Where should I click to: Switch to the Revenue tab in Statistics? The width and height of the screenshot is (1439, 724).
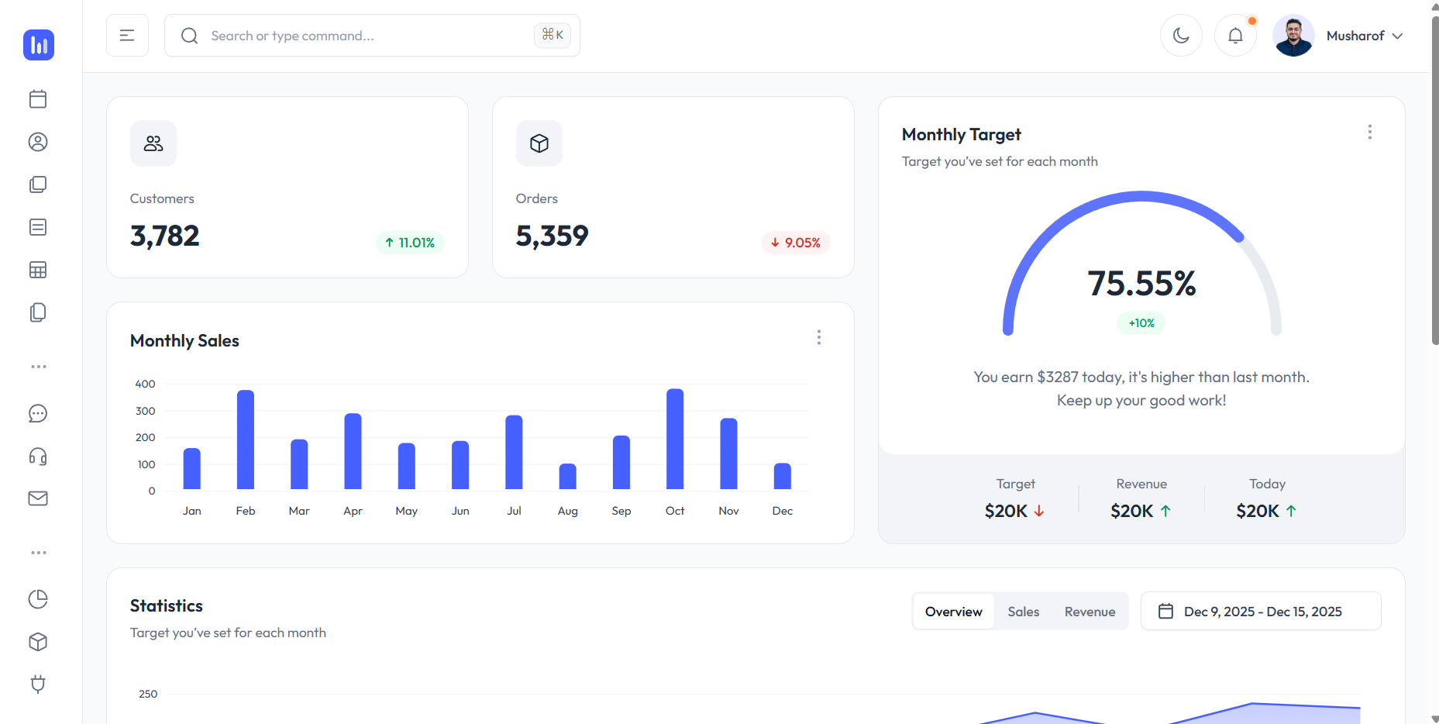coord(1090,611)
